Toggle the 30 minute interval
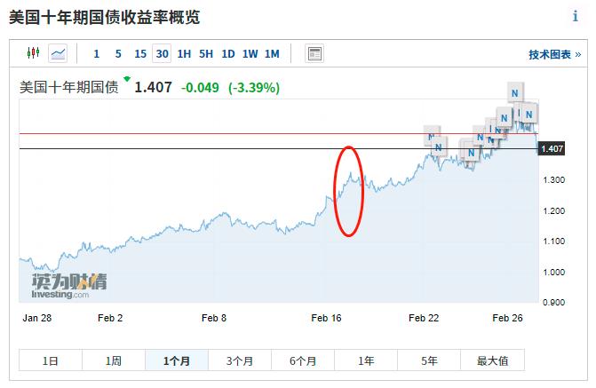The image size is (596, 388). [162, 53]
